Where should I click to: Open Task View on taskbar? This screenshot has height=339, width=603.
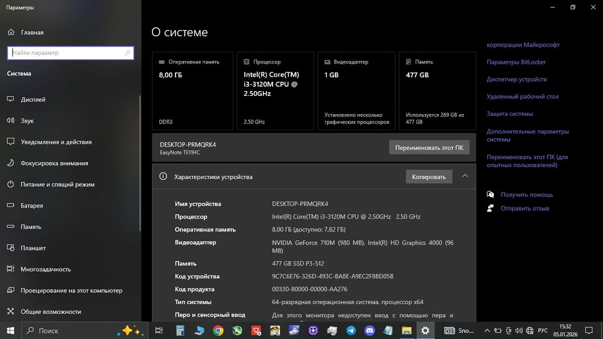coord(159,330)
